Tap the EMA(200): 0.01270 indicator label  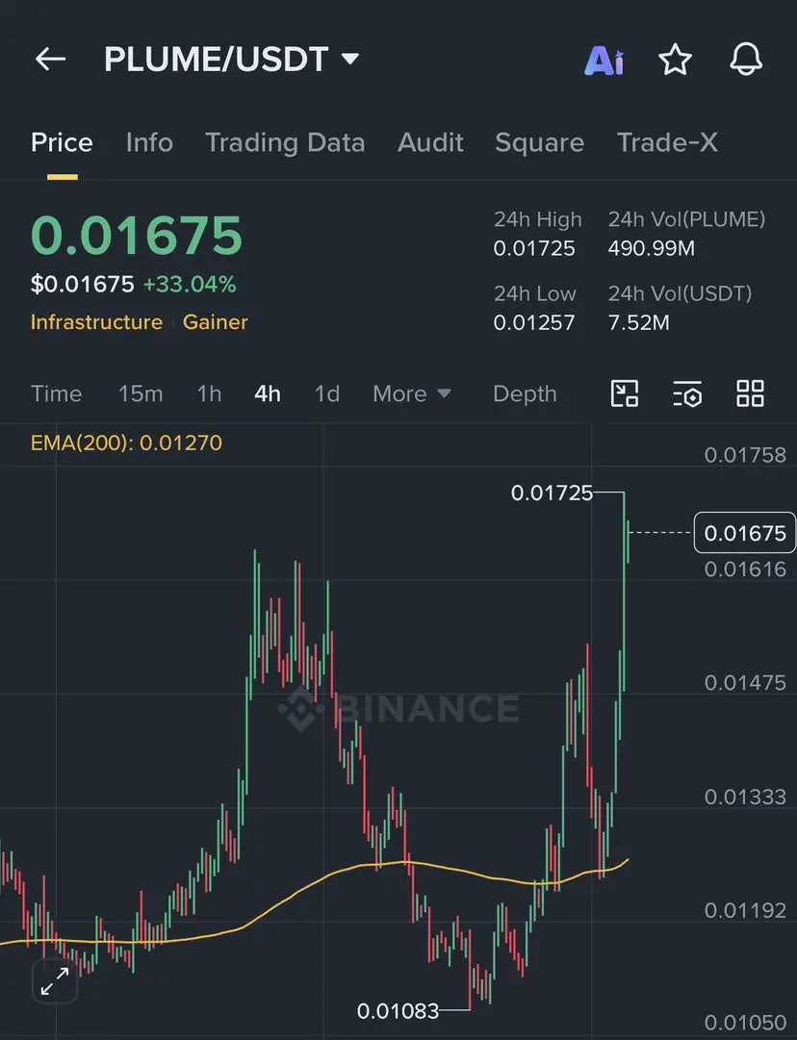point(126,443)
